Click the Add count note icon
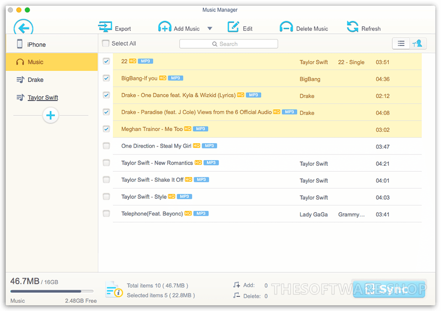441x311 pixels. 237,285
